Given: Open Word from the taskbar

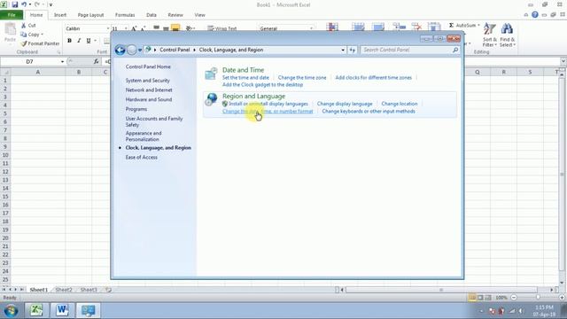Looking at the screenshot, I should tap(62, 310).
